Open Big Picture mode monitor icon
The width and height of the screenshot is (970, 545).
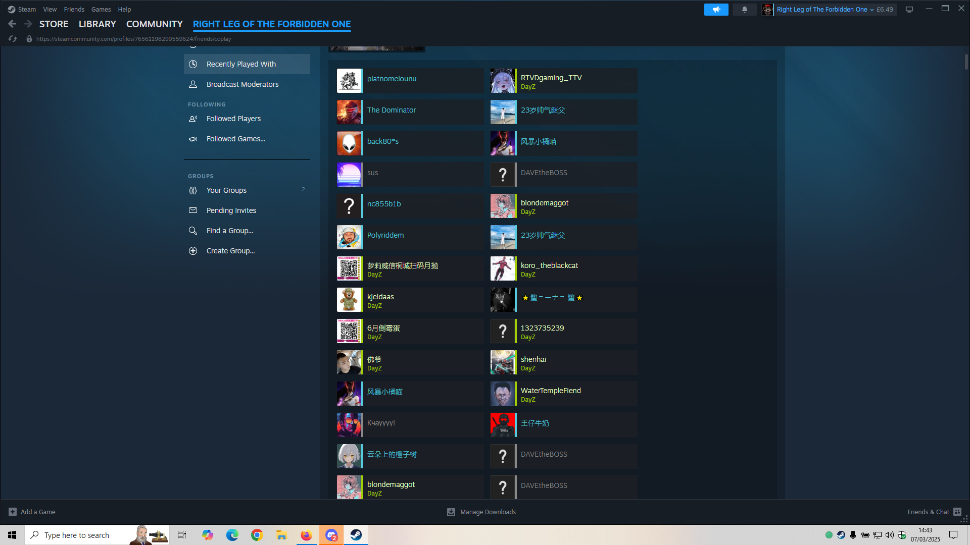point(909,10)
